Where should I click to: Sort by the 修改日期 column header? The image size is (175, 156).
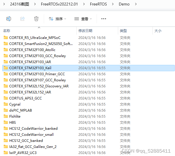click(85, 31)
